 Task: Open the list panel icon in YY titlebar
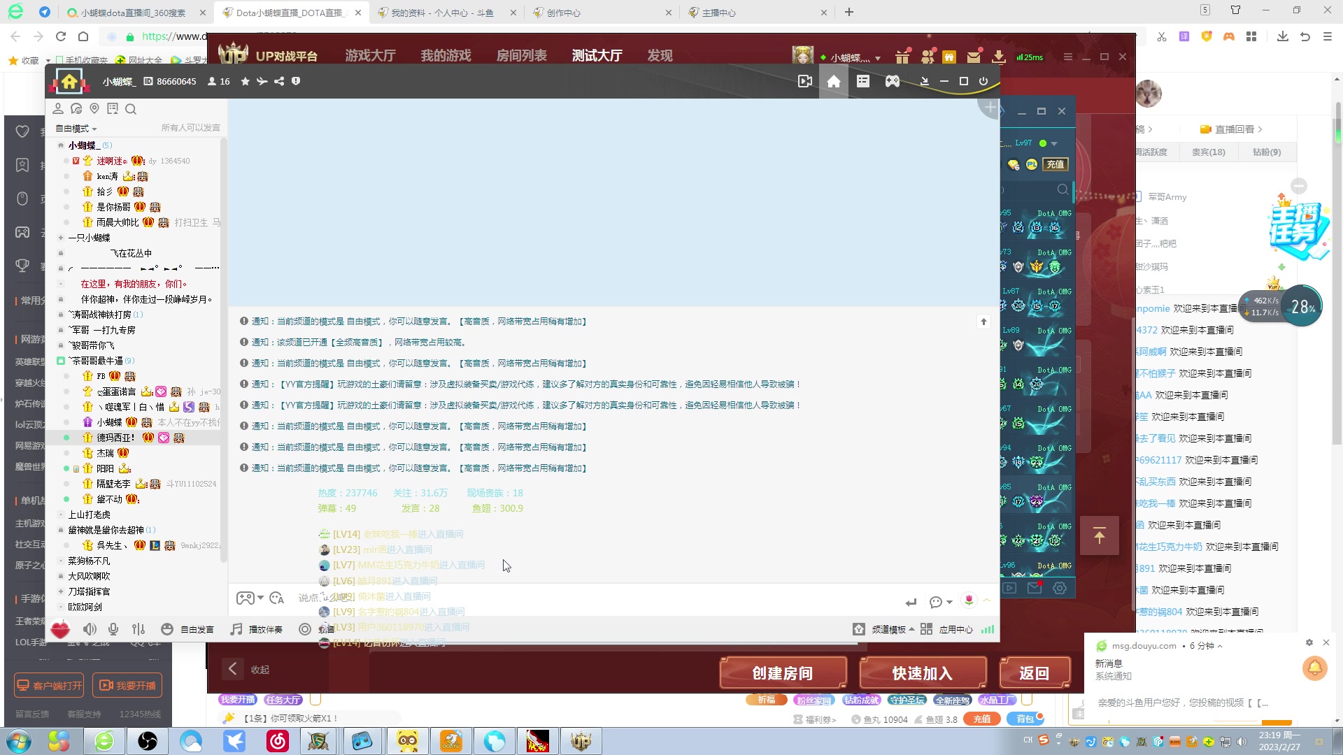coord(863,82)
